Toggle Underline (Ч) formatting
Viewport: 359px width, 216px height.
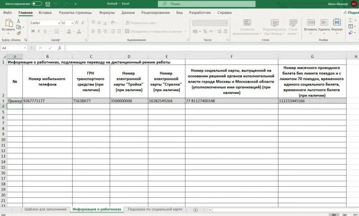45,31
